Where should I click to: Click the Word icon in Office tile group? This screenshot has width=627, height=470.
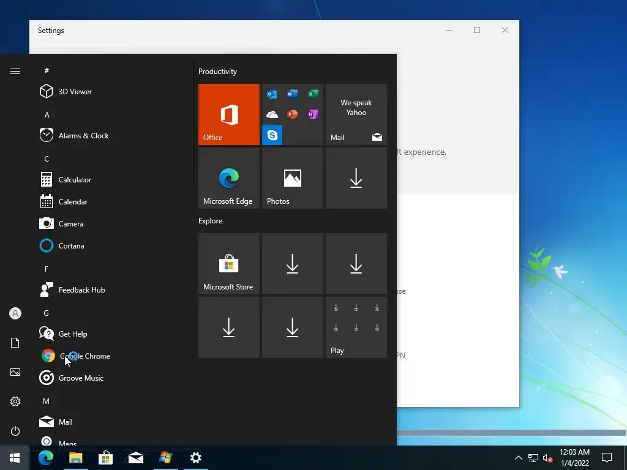click(x=292, y=94)
